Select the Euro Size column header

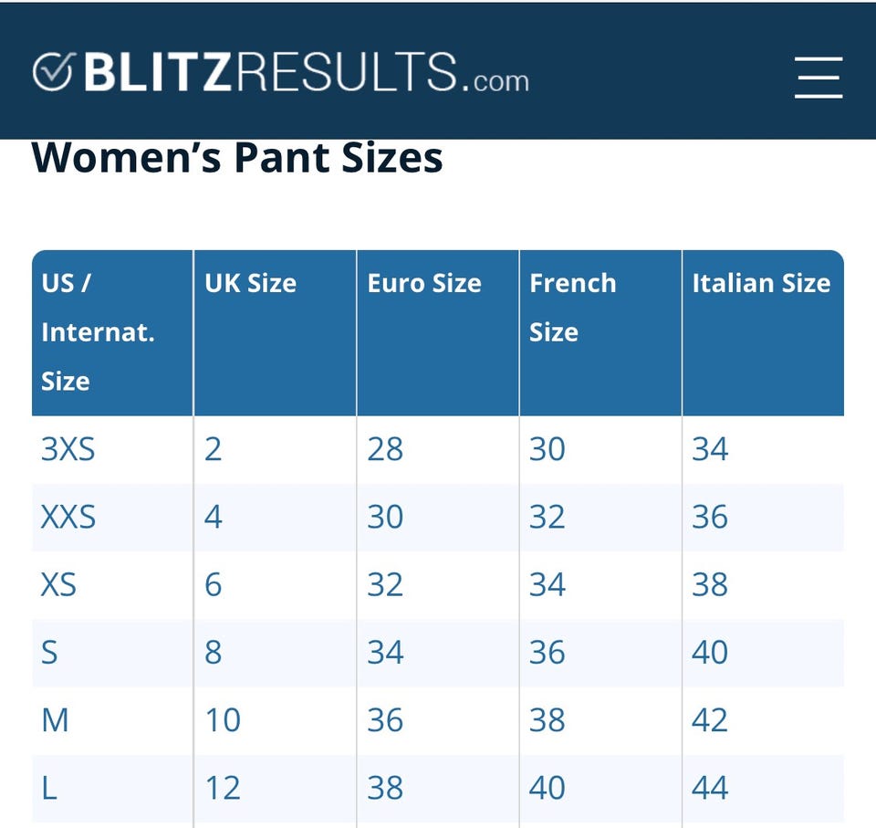tap(424, 283)
